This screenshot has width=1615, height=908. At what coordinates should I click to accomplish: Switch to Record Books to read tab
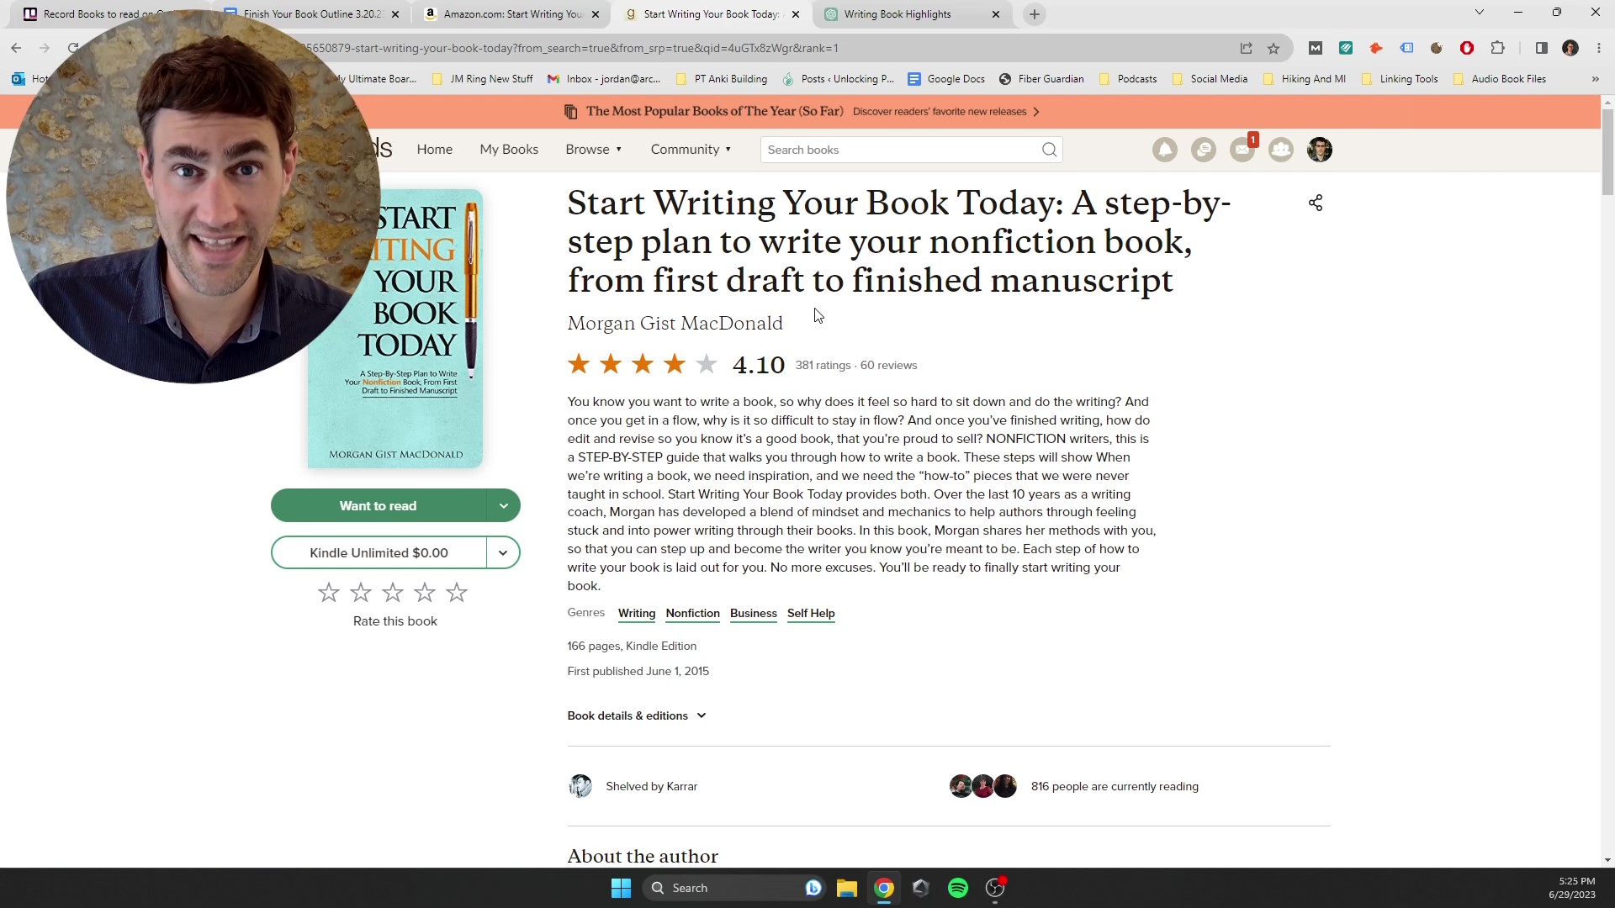(101, 14)
